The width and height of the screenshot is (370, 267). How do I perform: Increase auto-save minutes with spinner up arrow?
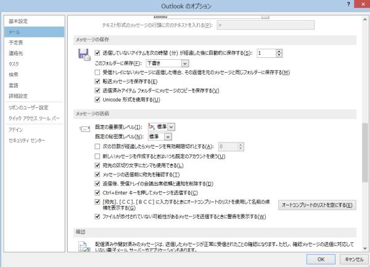(279, 51)
